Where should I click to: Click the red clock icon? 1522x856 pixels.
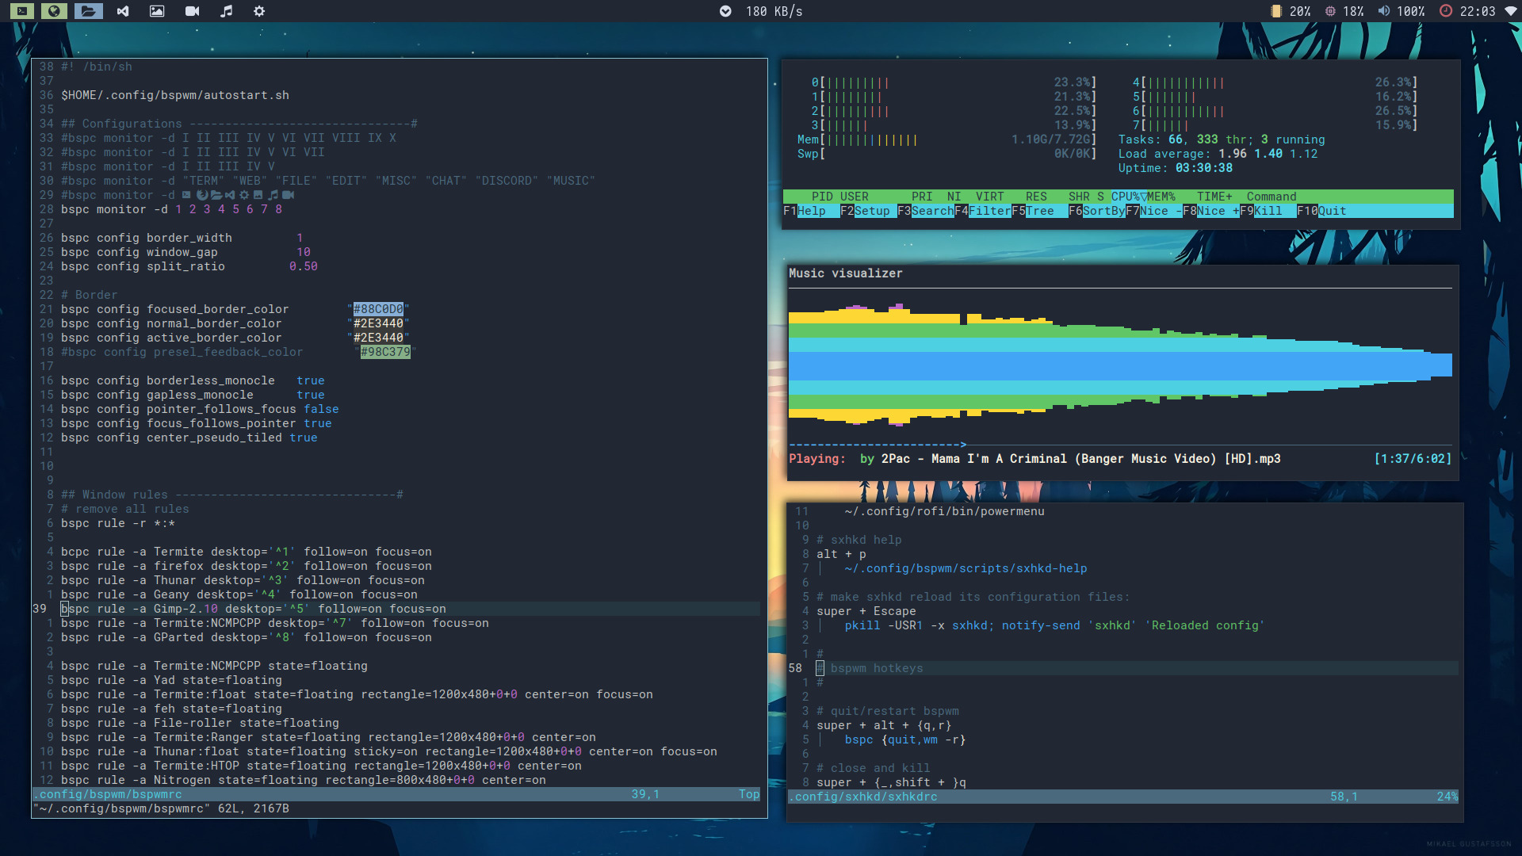click(x=1446, y=11)
